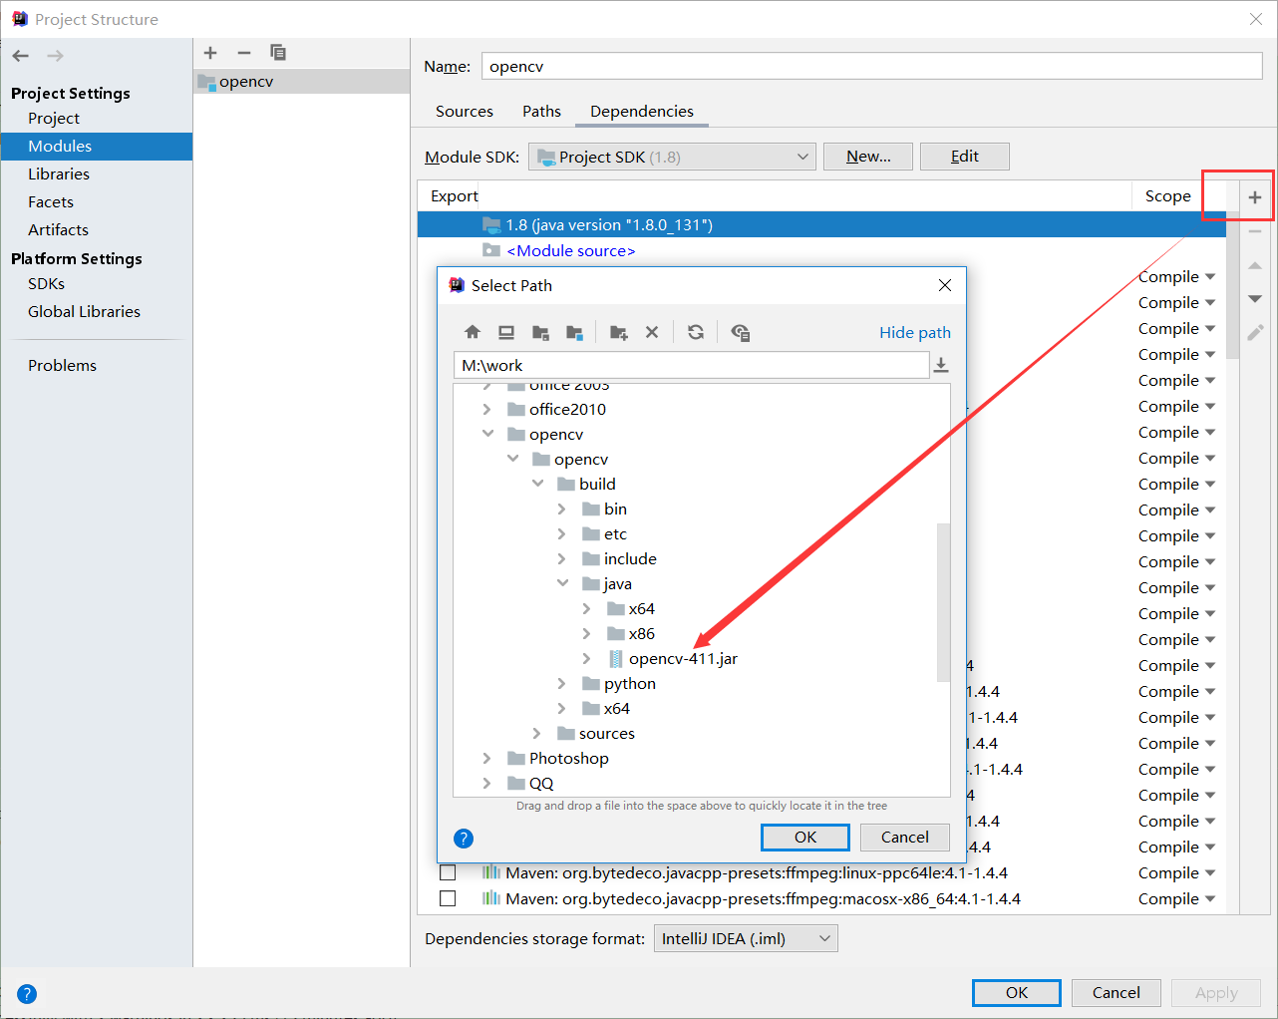
Task: Close the Select Path dialog
Action: 945,285
